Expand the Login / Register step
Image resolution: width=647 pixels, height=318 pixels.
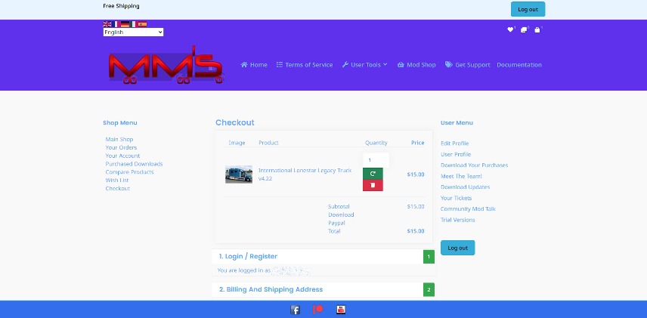coord(248,257)
